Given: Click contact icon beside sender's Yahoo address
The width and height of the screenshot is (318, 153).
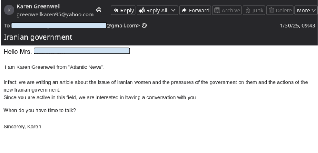Looking at the screenshot, I should pos(99,10).
